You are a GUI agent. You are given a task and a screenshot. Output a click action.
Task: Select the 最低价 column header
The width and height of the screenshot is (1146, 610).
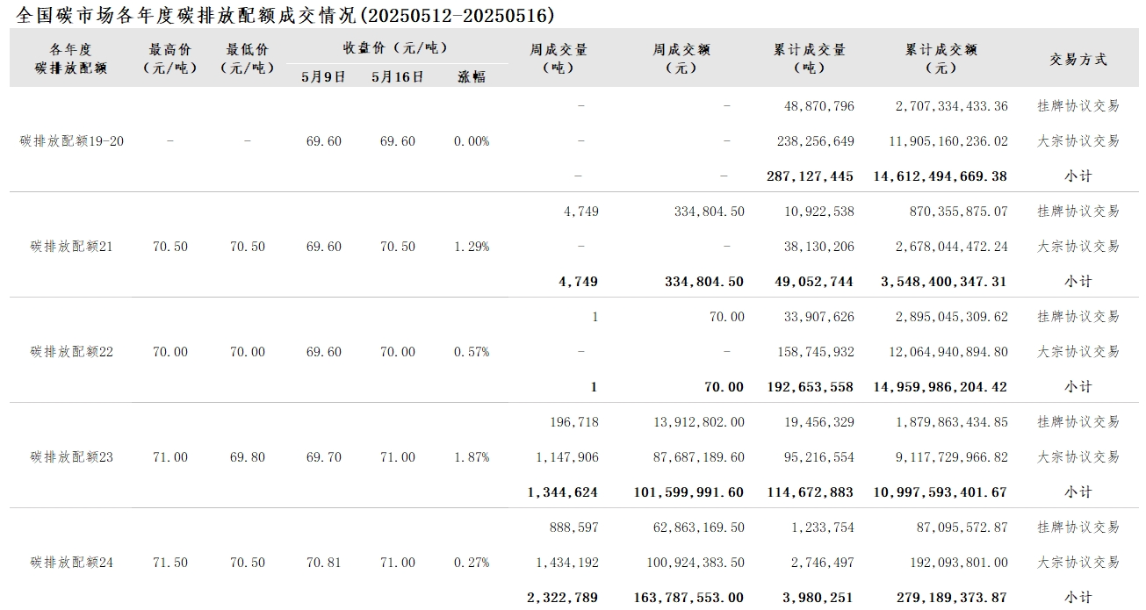247,59
